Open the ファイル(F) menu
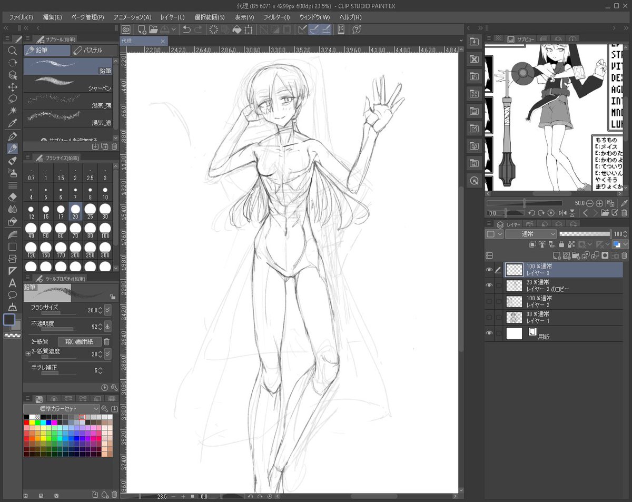 pyautogui.click(x=21, y=17)
